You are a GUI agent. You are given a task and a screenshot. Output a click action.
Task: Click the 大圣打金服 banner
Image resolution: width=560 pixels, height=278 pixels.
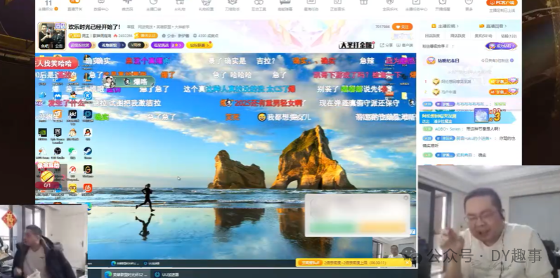(356, 45)
